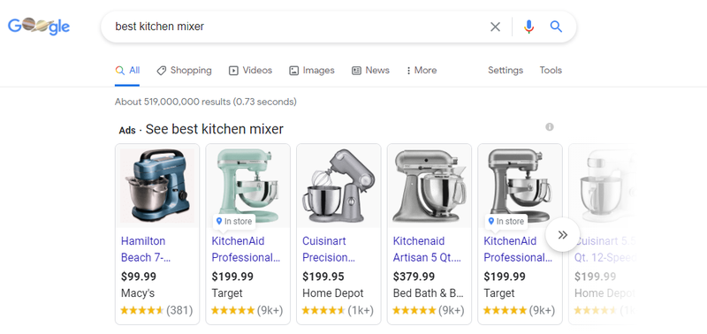This screenshot has width=707, height=334.
Task: Go to News tab
Action: (x=370, y=71)
